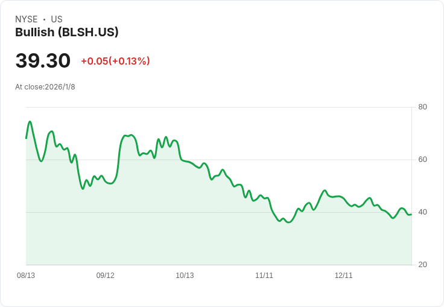Click the US market label
Screen dimensions: 444x307
click(x=56, y=19)
